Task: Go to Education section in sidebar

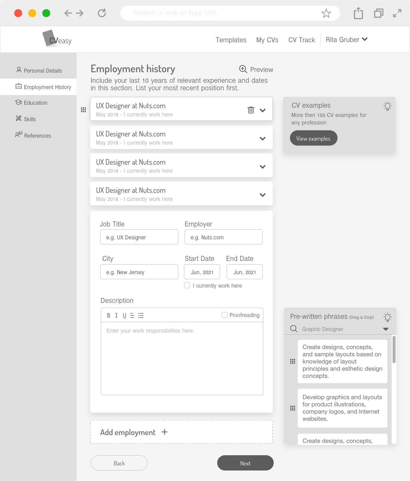Action: 35,103
